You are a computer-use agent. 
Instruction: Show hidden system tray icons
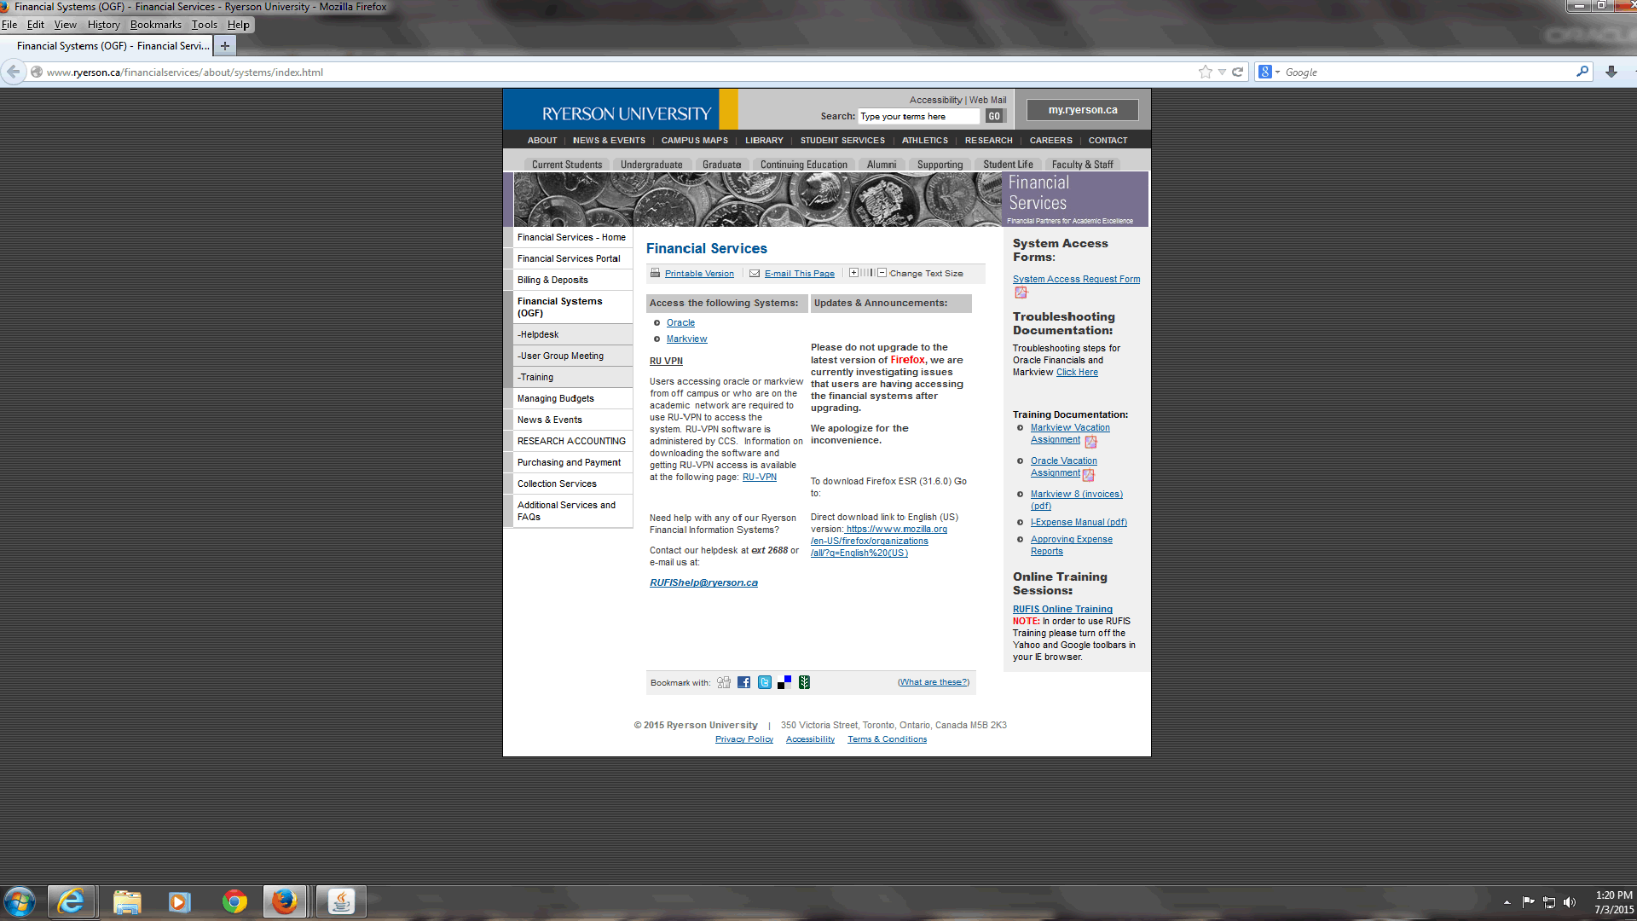1507,902
